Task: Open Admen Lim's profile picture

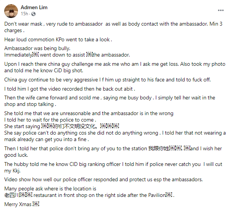Action: click(11, 11)
